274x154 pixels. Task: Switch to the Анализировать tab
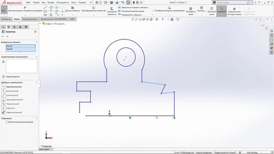pos(30,19)
